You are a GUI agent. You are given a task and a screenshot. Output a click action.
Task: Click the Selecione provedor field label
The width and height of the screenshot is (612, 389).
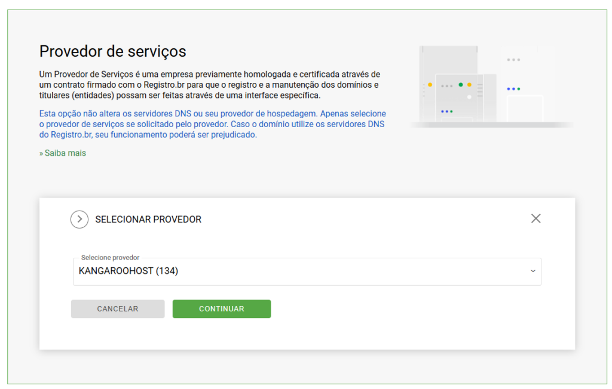point(110,258)
